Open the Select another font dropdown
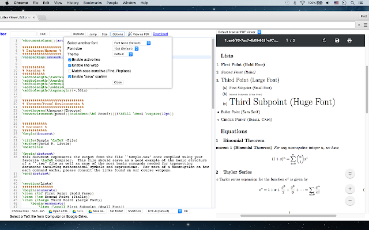This screenshot has height=230, width=369. (131, 43)
